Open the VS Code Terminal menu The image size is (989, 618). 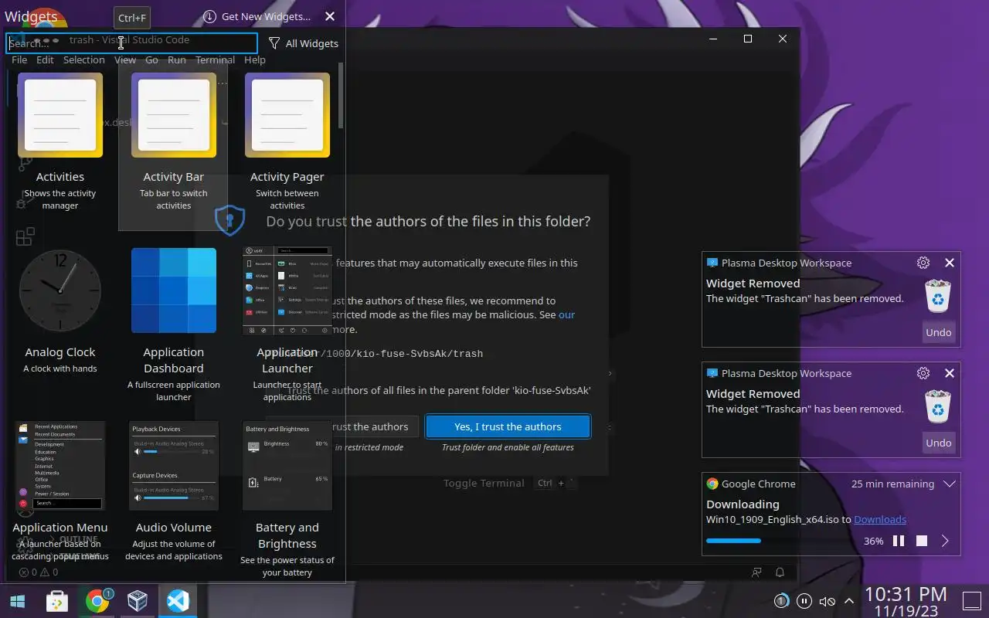point(215,59)
